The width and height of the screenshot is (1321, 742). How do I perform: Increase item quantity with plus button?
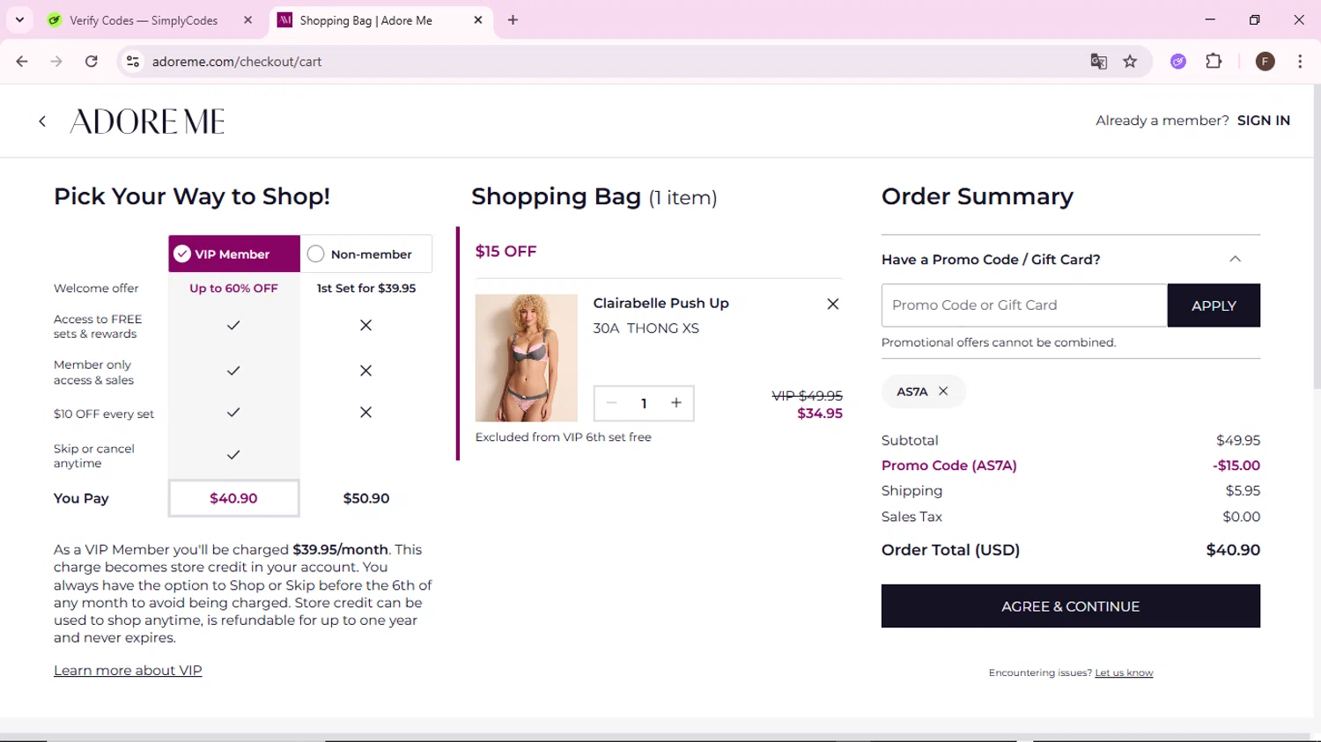point(676,403)
